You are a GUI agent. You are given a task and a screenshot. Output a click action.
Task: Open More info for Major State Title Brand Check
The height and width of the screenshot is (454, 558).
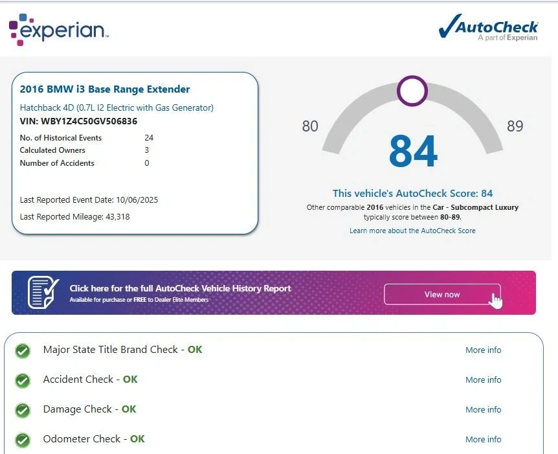point(484,350)
